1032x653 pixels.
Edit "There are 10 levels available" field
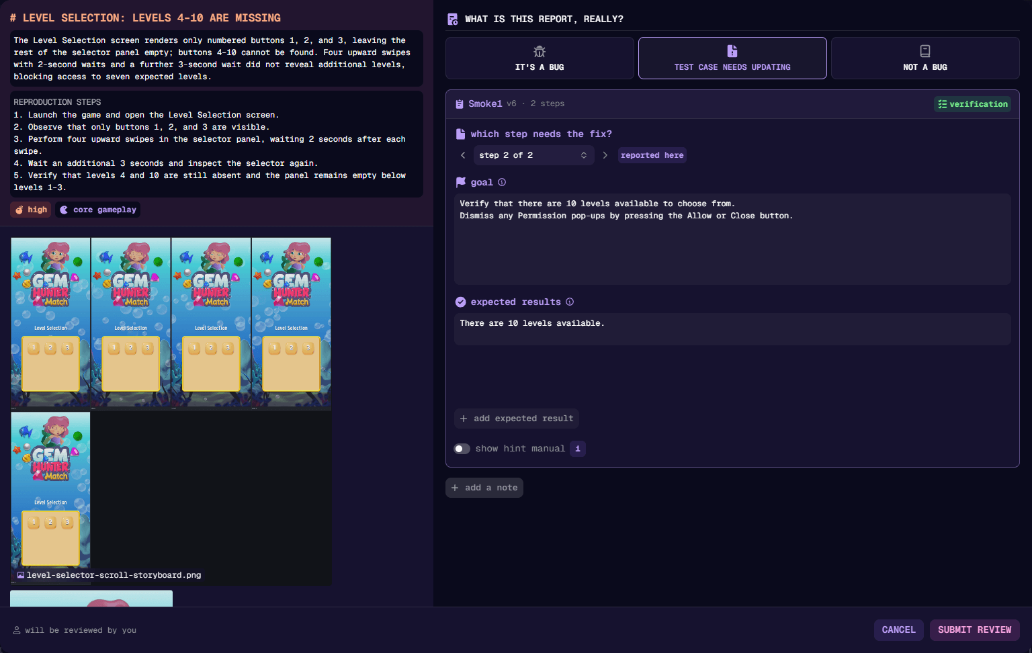732,329
